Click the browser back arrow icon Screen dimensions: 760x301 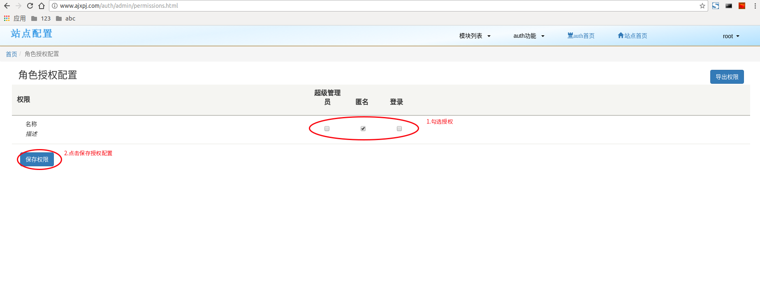point(7,6)
